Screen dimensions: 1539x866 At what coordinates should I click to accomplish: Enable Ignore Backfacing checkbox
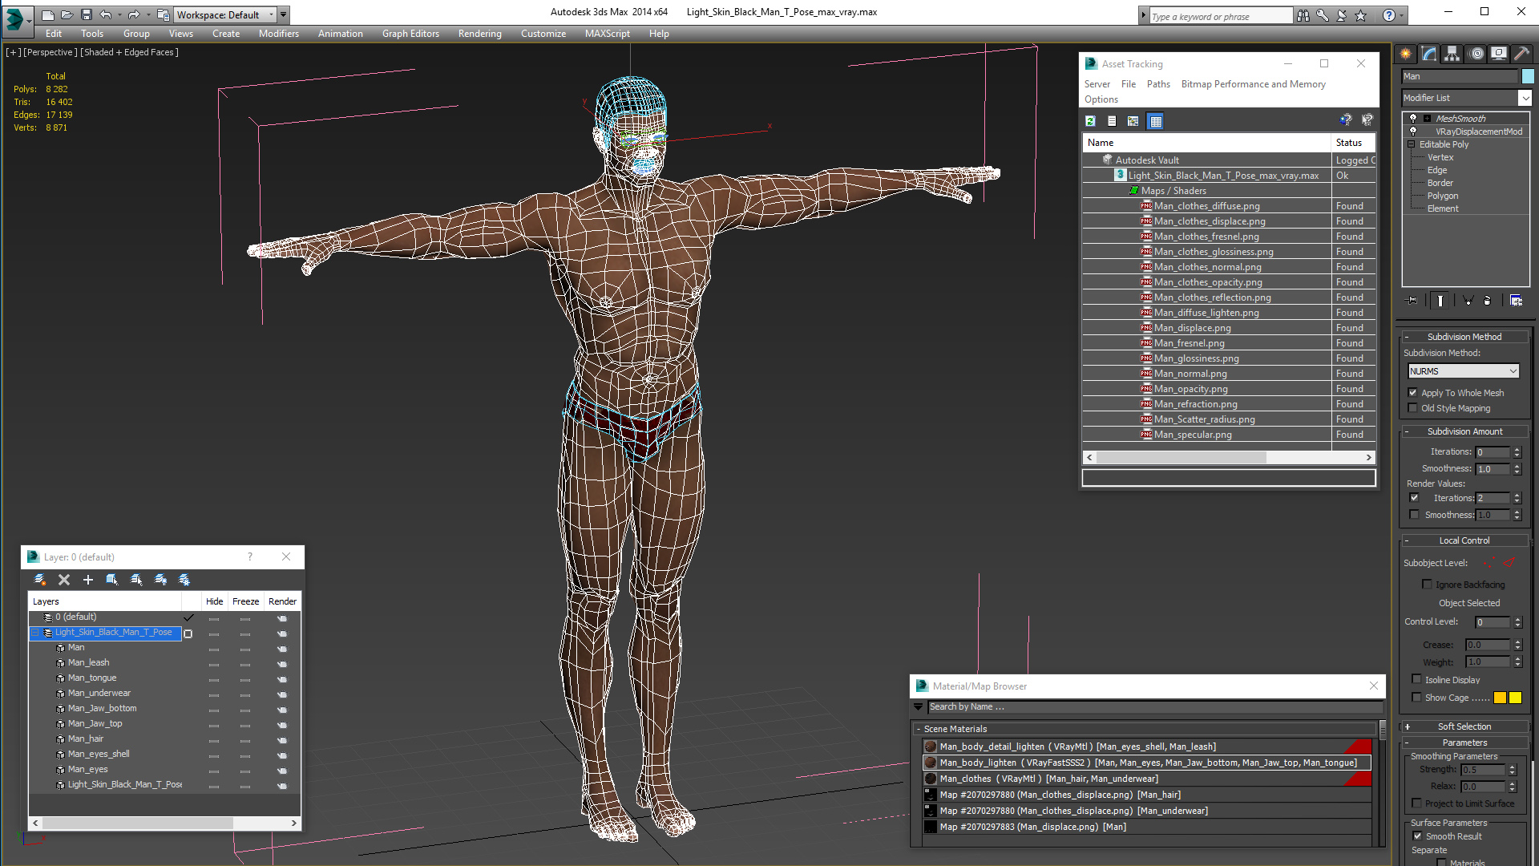(1427, 585)
